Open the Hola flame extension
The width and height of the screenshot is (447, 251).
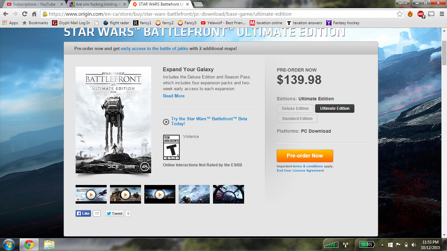(410, 14)
